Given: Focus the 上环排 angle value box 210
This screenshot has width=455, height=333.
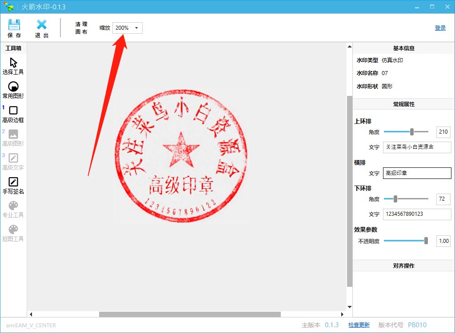Looking at the screenshot, I should [443, 132].
